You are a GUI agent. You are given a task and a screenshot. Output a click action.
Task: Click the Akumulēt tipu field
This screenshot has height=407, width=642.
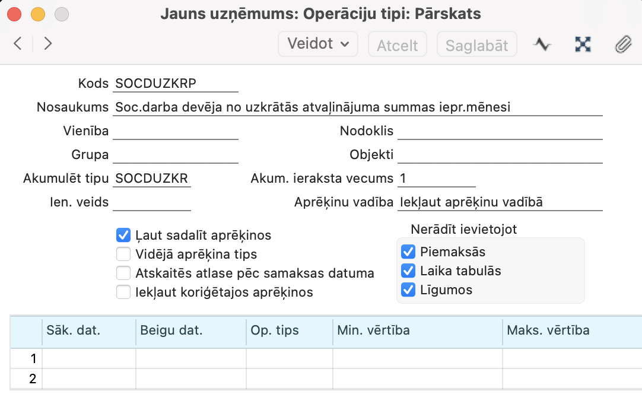coord(152,179)
